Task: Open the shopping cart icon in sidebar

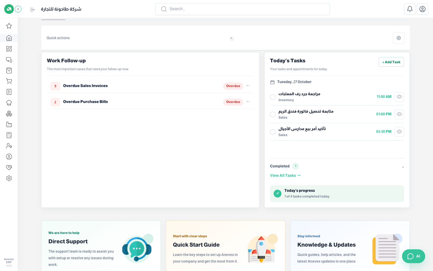Action: click(x=9, y=81)
